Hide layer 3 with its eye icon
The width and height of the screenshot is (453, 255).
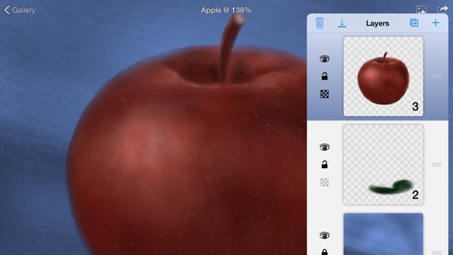[325, 59]
